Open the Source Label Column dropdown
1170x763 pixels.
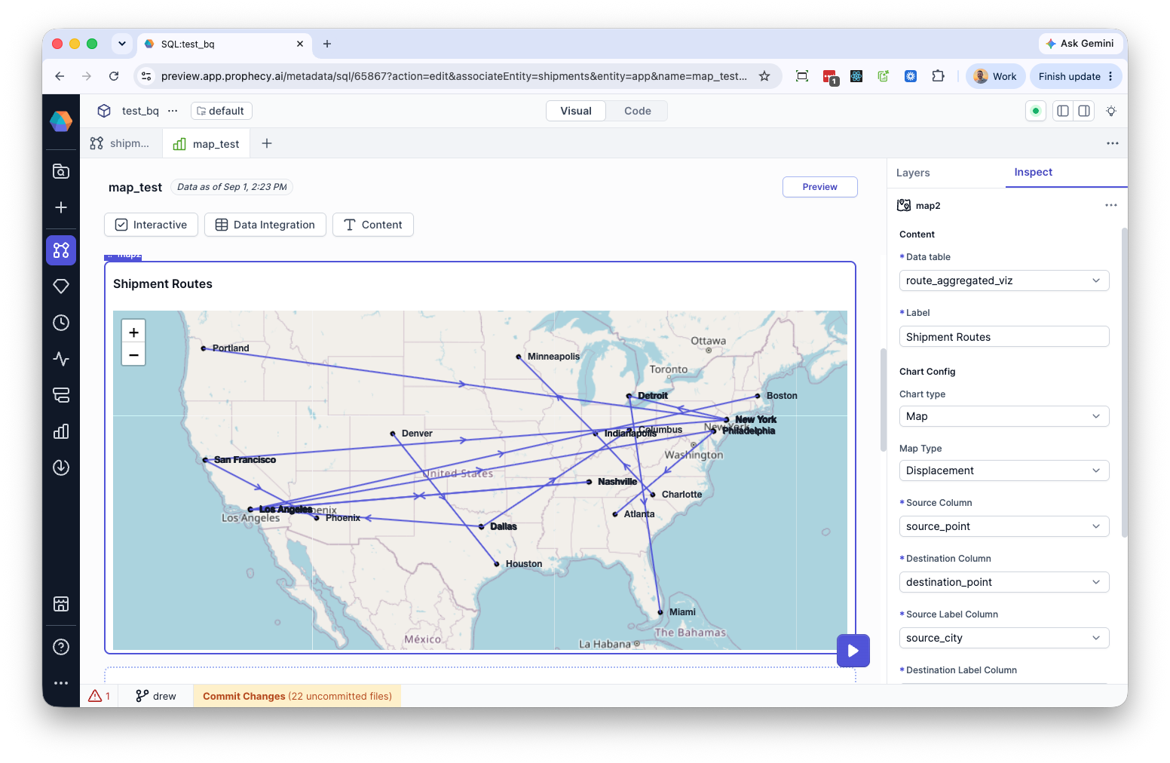coord(1004,638)
